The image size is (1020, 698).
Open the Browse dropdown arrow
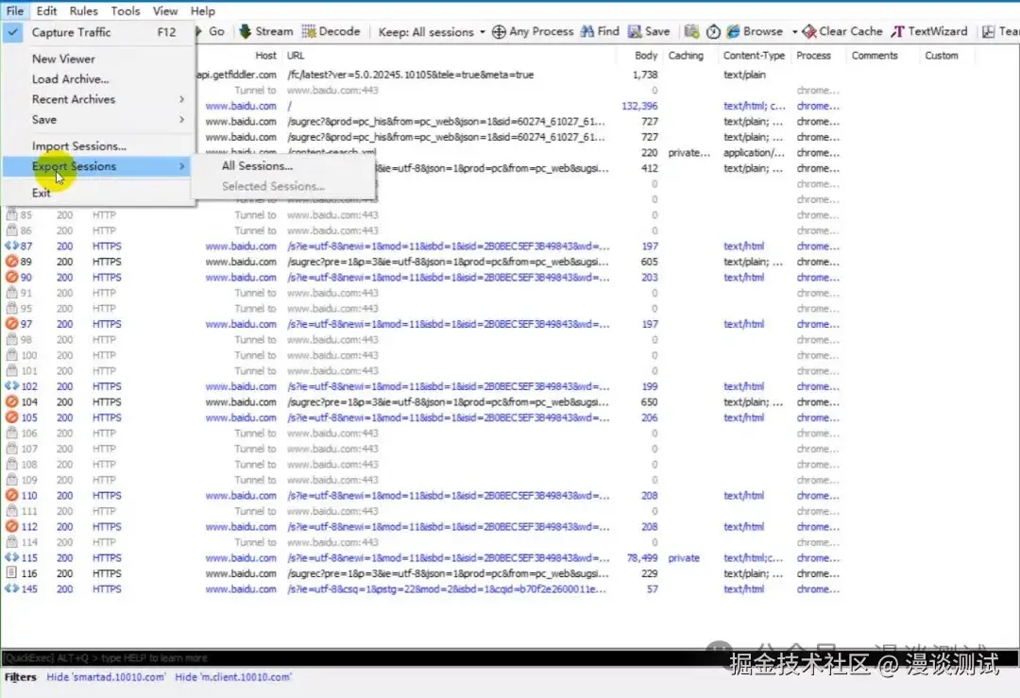click(x=794, y=32)
